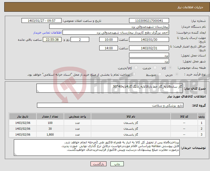Click the شماره نیاز field 1103090217000041
The image size is (210, 171).
click(x=149, y=21)
